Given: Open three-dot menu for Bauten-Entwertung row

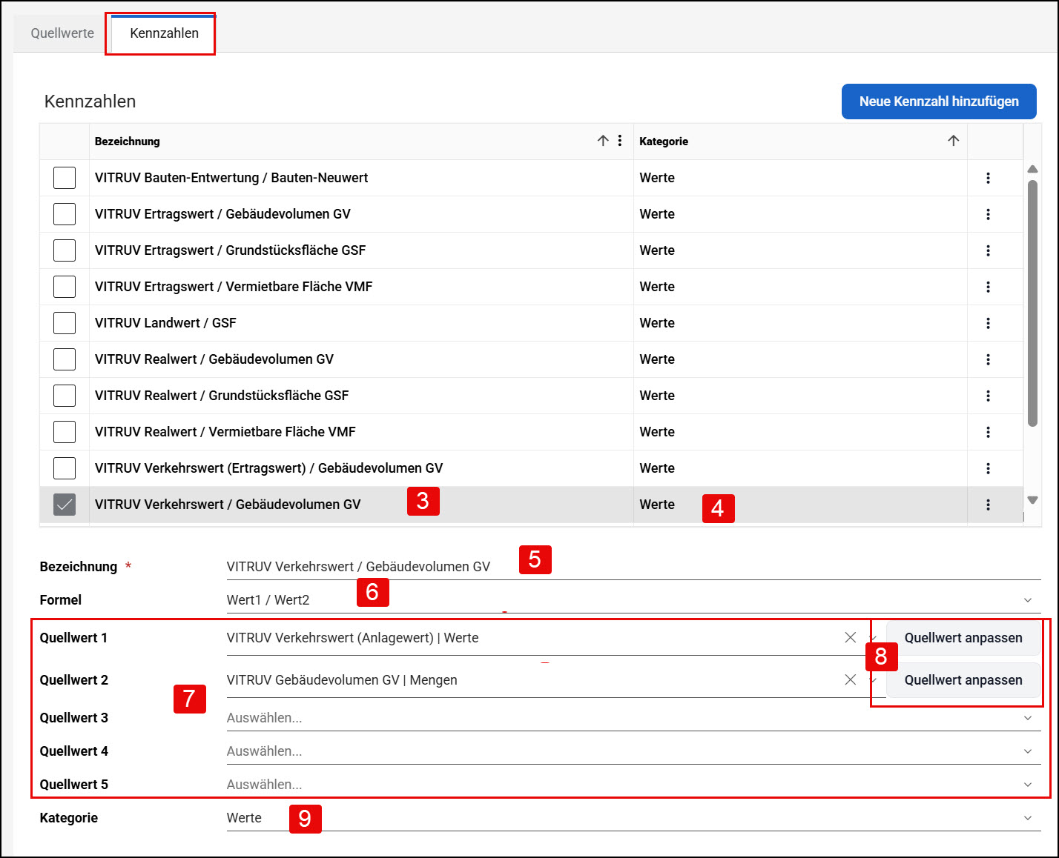Looking at the screenshot, I should point(988,178).
